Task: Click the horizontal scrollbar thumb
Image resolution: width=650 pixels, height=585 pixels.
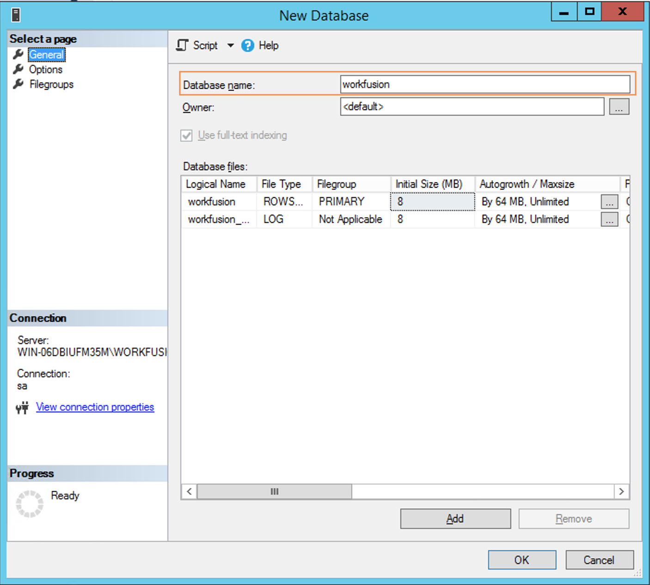Action: 275,492
